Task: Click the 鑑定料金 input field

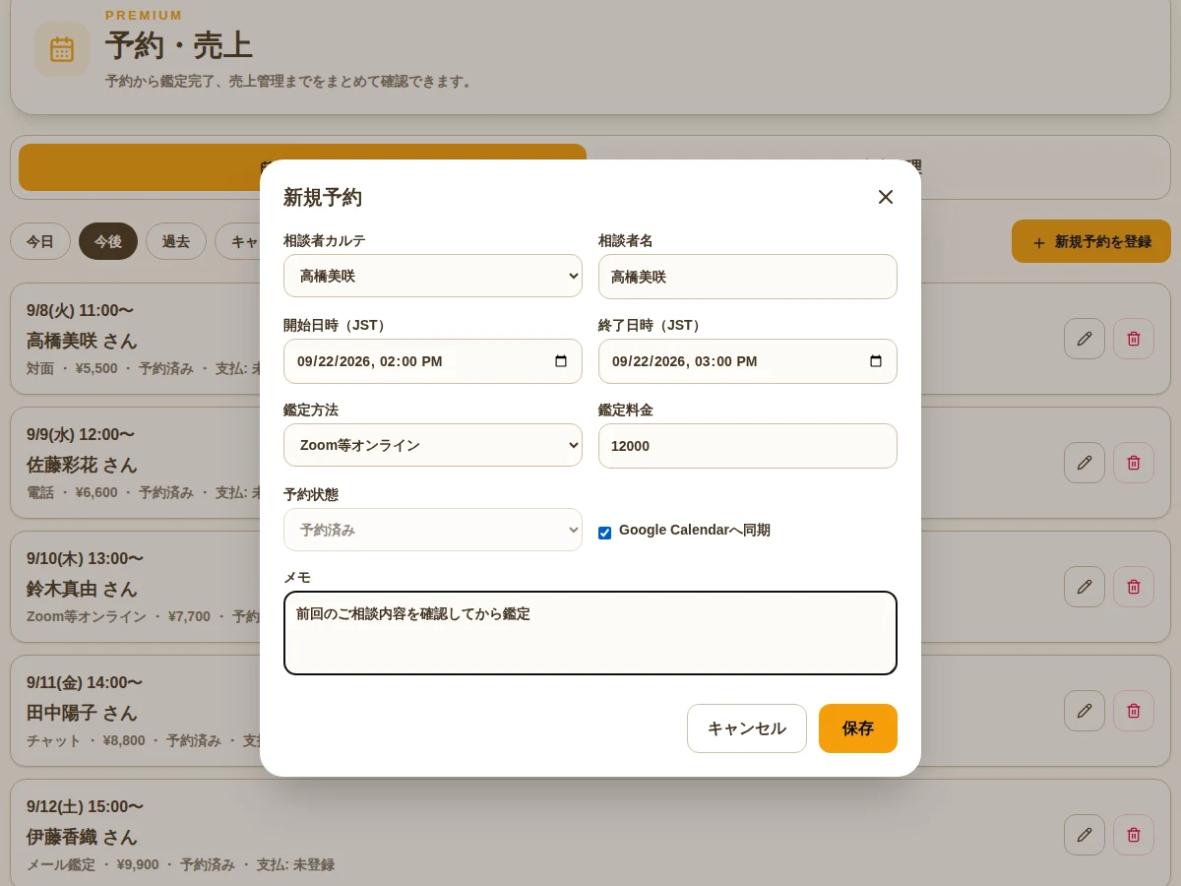Action: 748,446
